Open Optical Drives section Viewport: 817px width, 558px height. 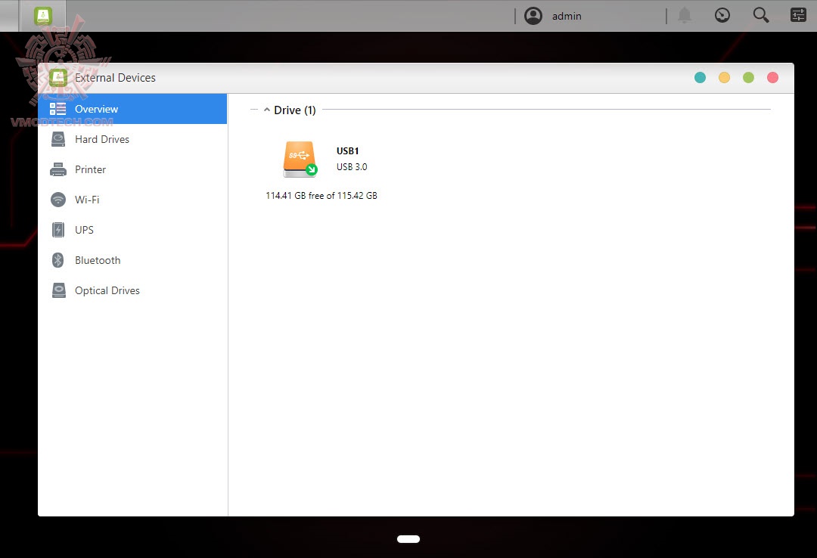tap(132, 290)
